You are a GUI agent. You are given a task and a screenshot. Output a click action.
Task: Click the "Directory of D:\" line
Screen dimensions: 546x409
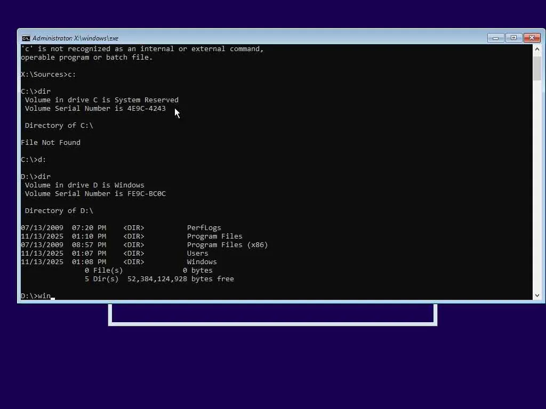click(59, 211)
